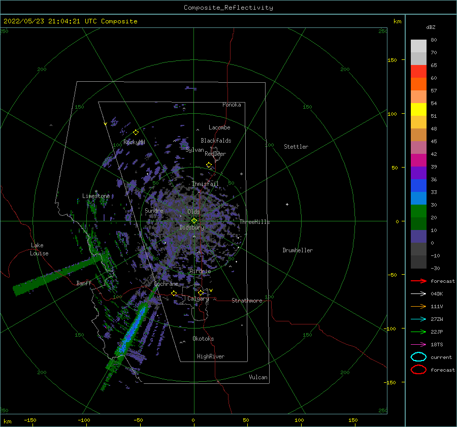Image resolution: width=457 pixels, height=427 pixels.
Task: Pick the magenta 39-42 dBZ swatch
Action: point(418,160)
